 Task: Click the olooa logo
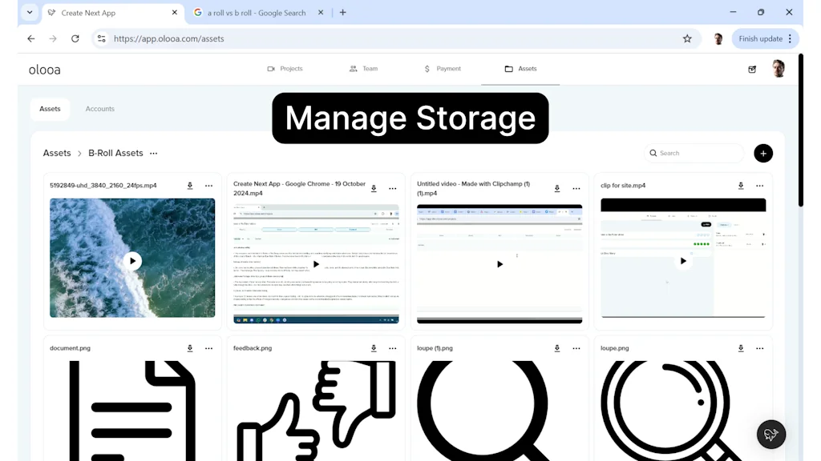click(44, 69)
